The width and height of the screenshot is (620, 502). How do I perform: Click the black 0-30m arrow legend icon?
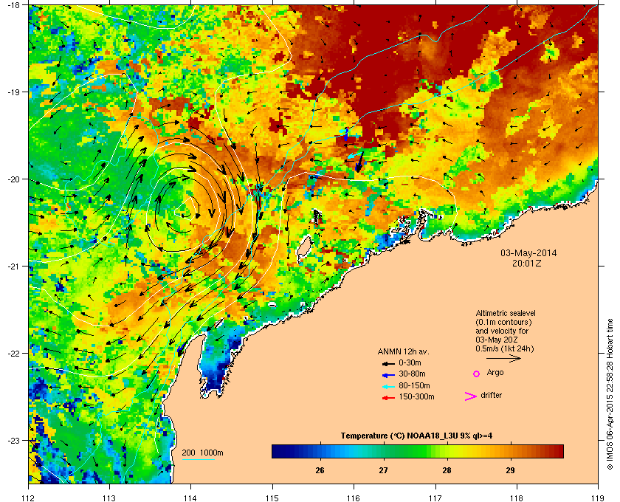[x=388, y=363]
